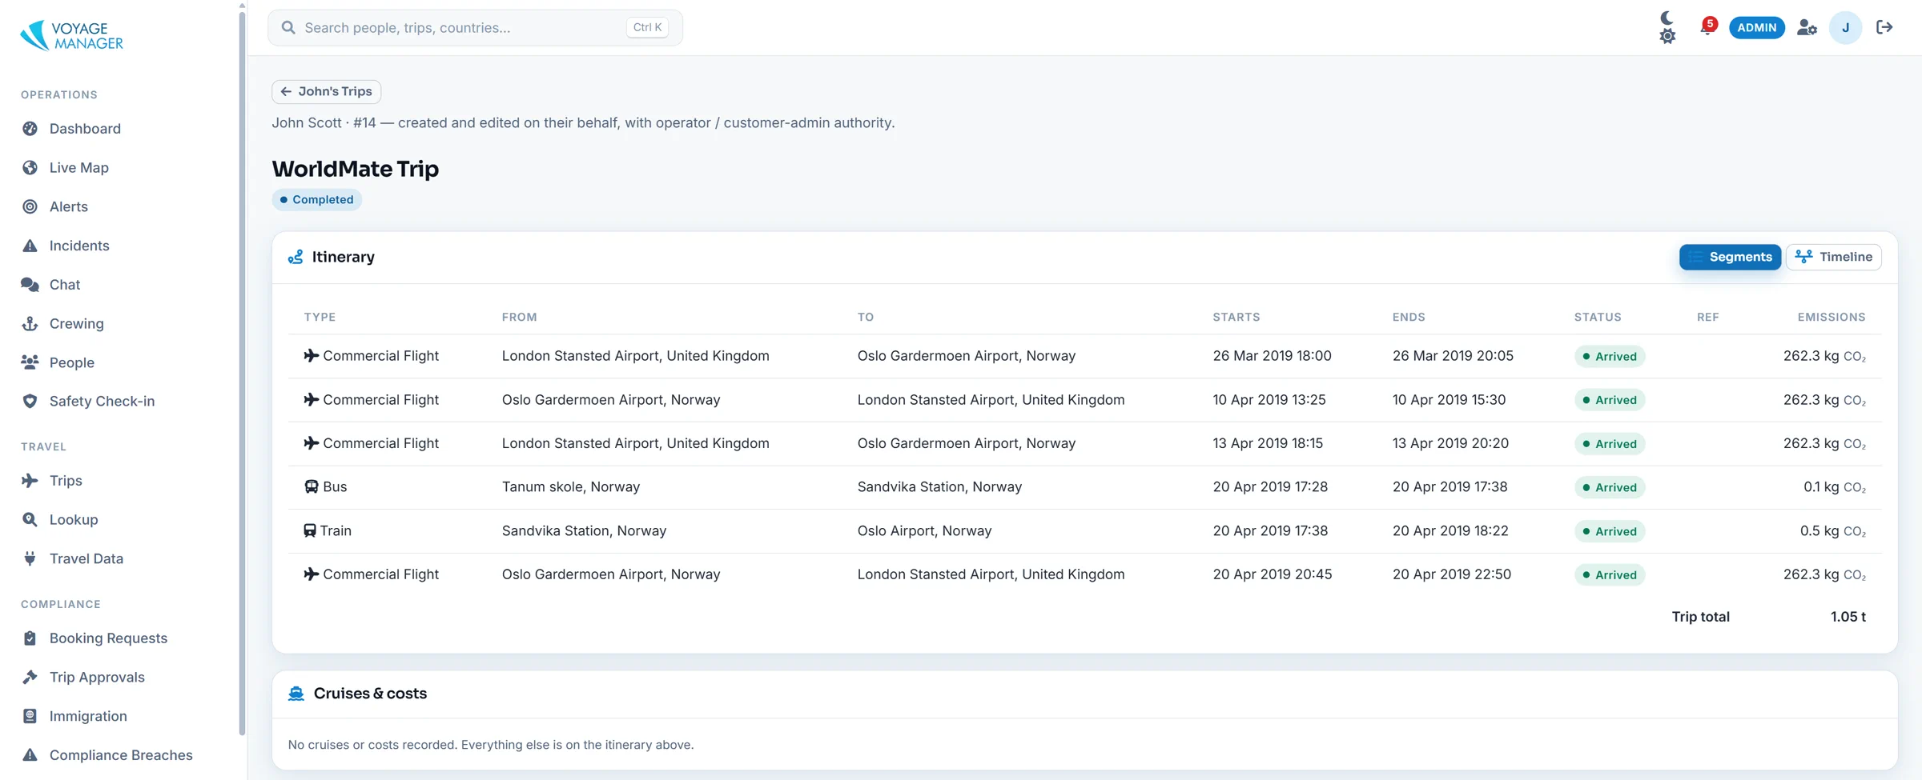Open Trips menu item
Screen dimensions: 1922x780
(x=66, y=481)
